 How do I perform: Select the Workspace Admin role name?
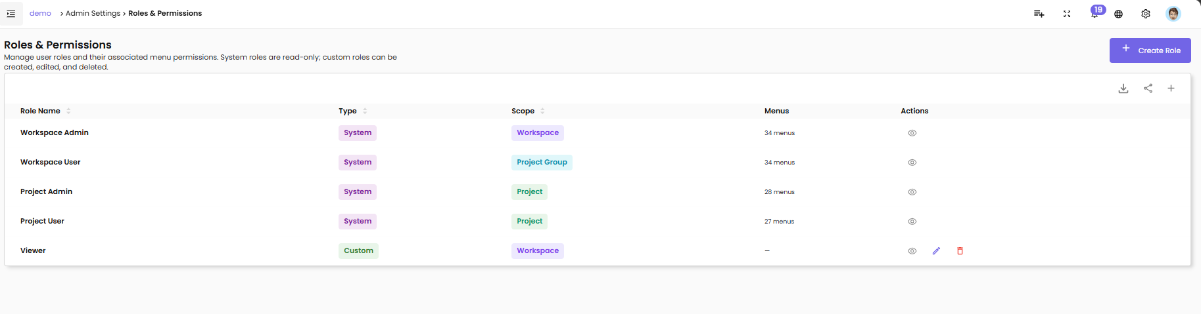tap(55, 132)
